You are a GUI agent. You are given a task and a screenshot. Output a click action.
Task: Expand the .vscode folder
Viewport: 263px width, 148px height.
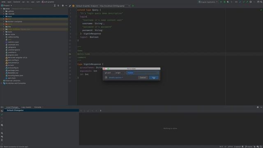[x=4, y=14]
